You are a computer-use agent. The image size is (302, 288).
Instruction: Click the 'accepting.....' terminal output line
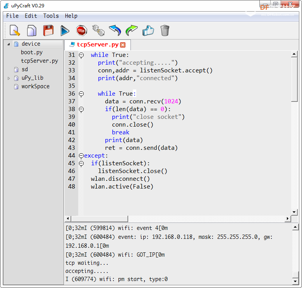tap(87, 271)
